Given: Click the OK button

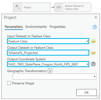Looking at the screenshot, I should point(86,92).
